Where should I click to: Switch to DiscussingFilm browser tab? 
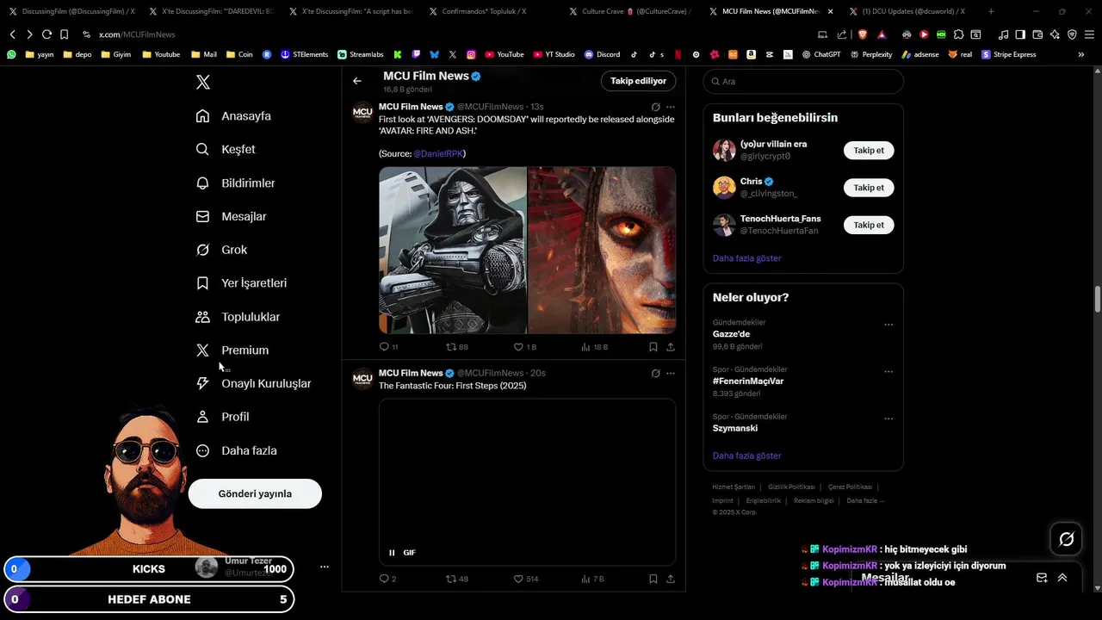[x=71, y=11]
